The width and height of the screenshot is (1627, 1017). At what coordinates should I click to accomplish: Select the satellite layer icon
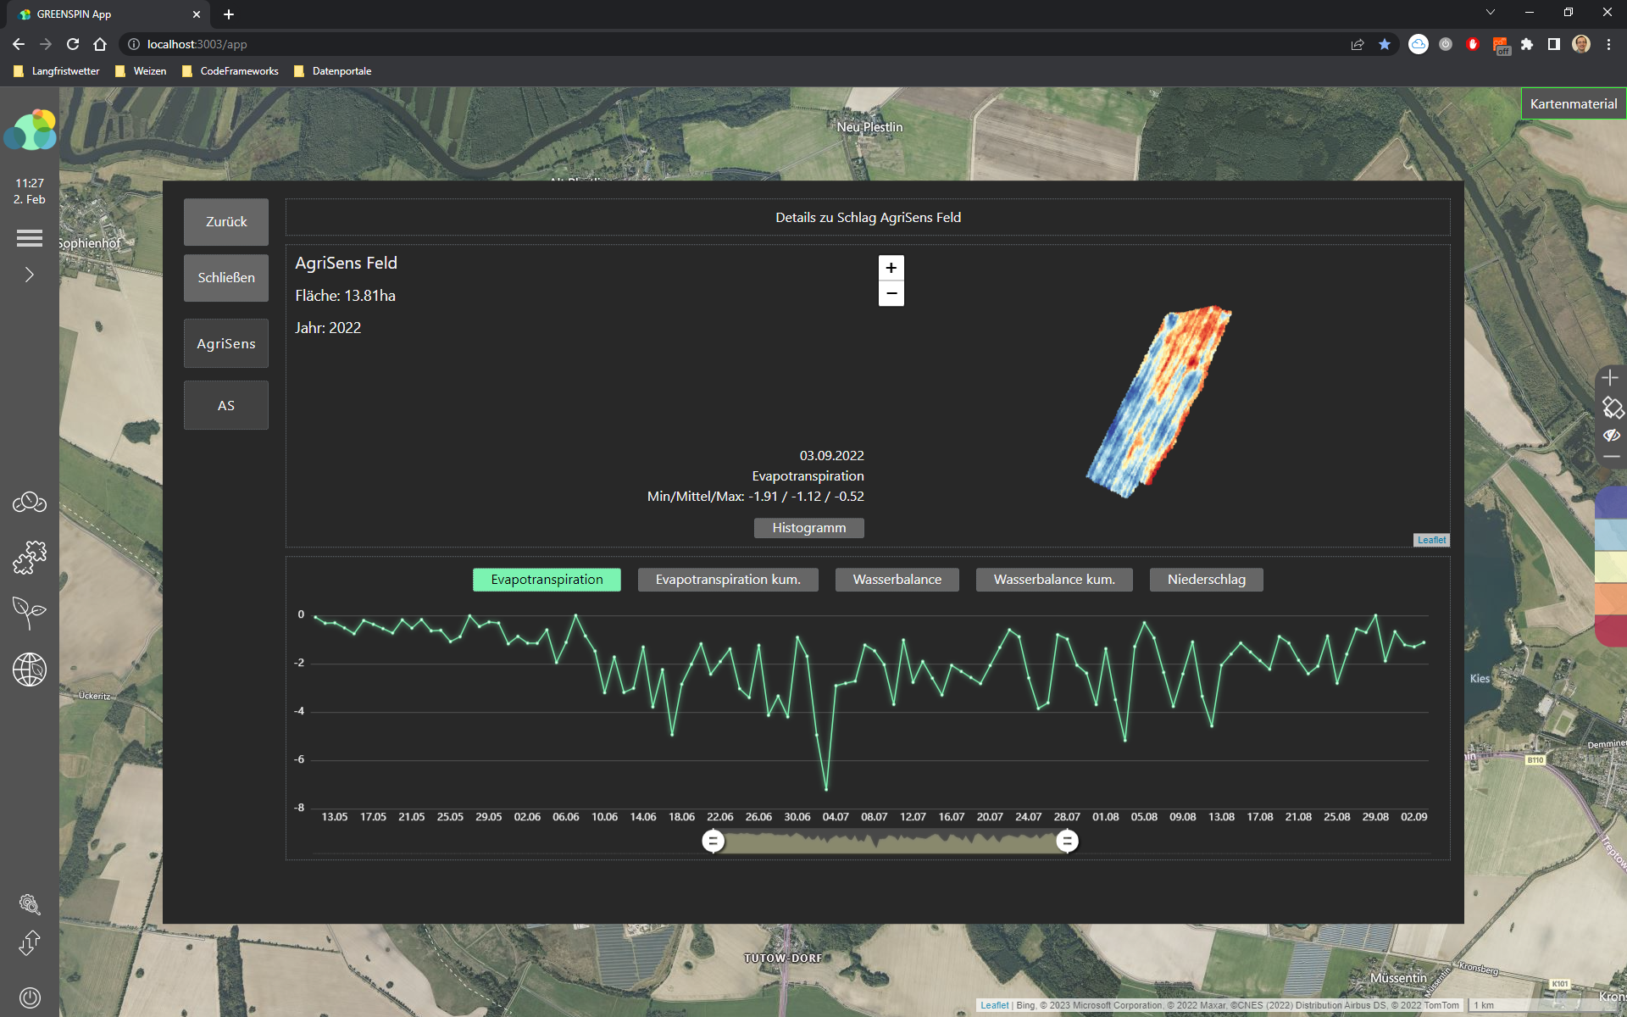1612,408
